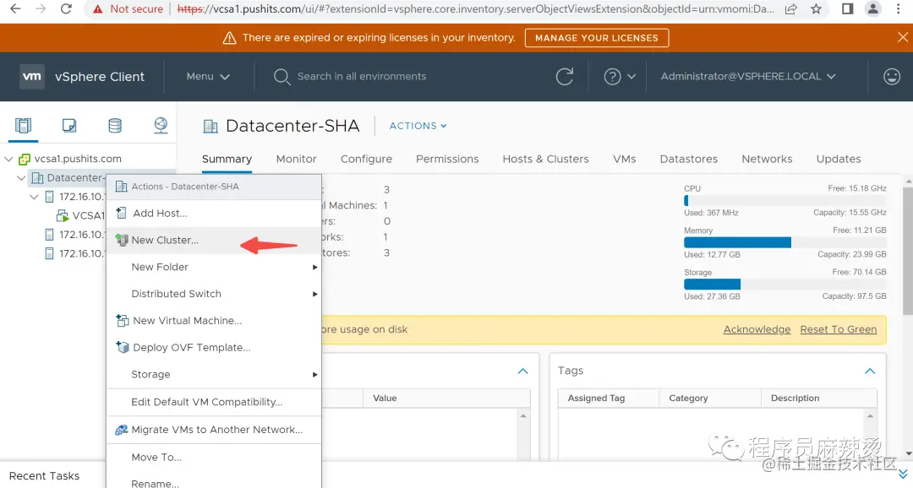Viewport: 913px width, 488px height.
Task: Open browser side panel icon
Action: point(848,8)
